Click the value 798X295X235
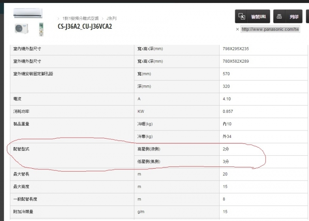Screen dimensions: 309x221 tap(236, 48)
